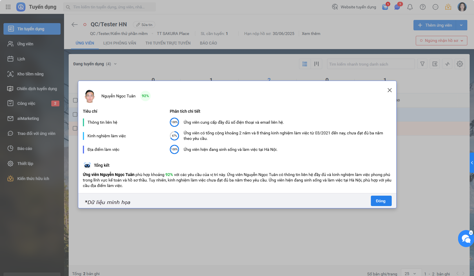
Task: Switch to the Lịch phỏng vấn tab
Action: click(120, 43)
